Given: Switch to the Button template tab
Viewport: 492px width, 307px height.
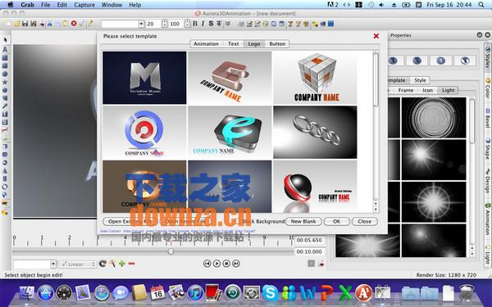Looking at the screenshot, I should tap(277, 44).
